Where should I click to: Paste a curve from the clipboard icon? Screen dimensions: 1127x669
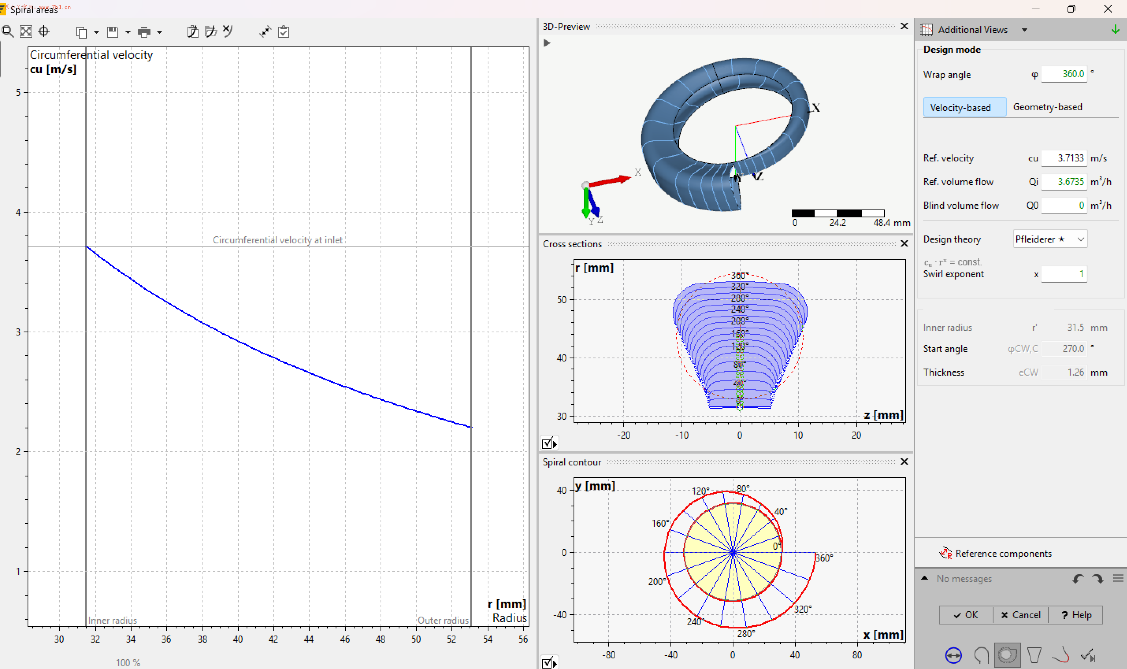pyautogui.click(x=193, y=32)
